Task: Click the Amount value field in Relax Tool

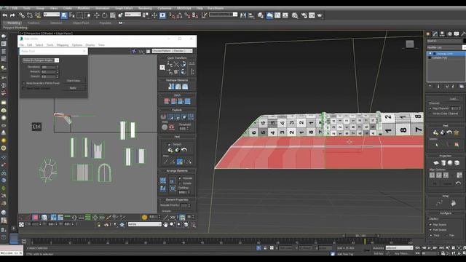Action: tap(49, 71)
